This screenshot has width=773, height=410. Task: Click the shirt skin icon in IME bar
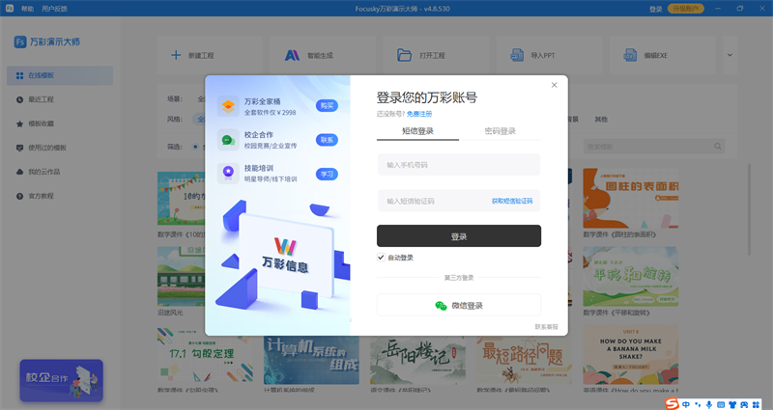(x=732, y=404)
